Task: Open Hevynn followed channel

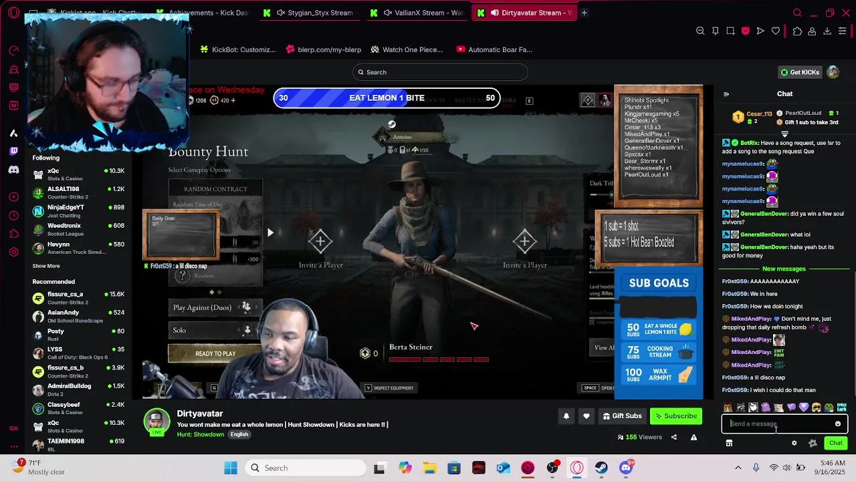Action: pyautogui.click(x=78, y=248)
